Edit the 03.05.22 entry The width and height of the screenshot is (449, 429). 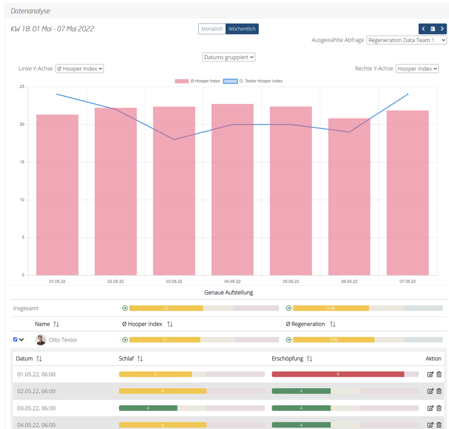430,408
